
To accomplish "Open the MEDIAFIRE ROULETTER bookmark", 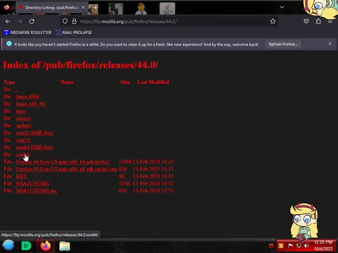I will tap(28, 33).
